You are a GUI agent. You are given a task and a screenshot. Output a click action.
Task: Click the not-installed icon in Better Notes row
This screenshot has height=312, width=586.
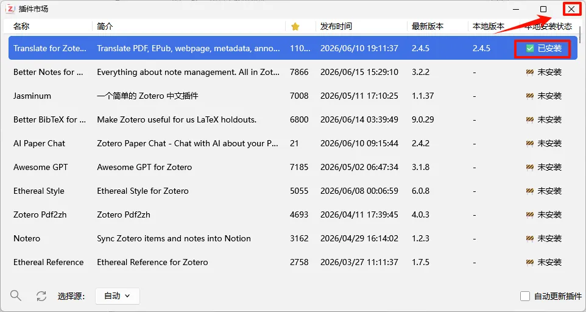click(529, 72)
